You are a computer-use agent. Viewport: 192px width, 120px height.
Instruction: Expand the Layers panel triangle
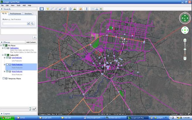2,114
